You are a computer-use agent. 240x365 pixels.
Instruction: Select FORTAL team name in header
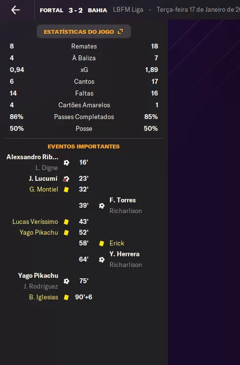coord(52,10)
